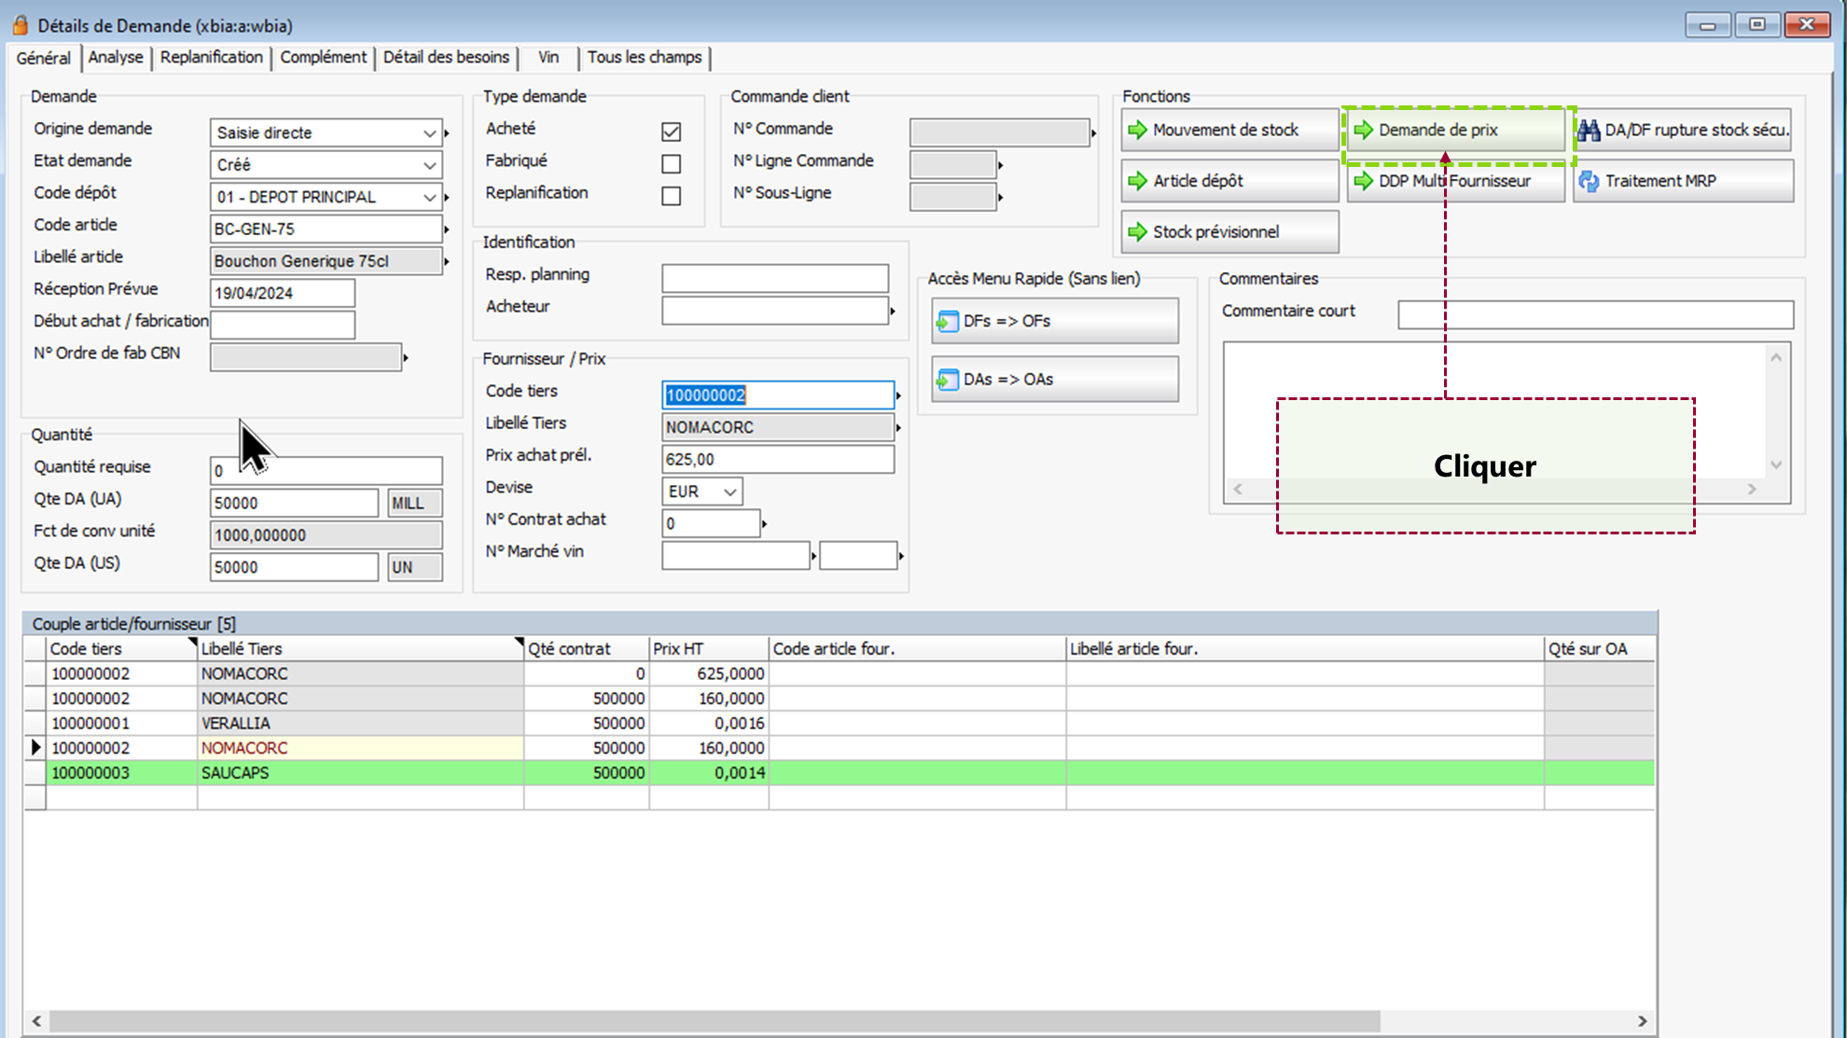Click arrow icon on DDP Multi Fournisseur

tap(1363, 181)
